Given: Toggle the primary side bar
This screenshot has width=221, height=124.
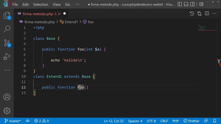Looking at the screenshot, I should point(180,4).
